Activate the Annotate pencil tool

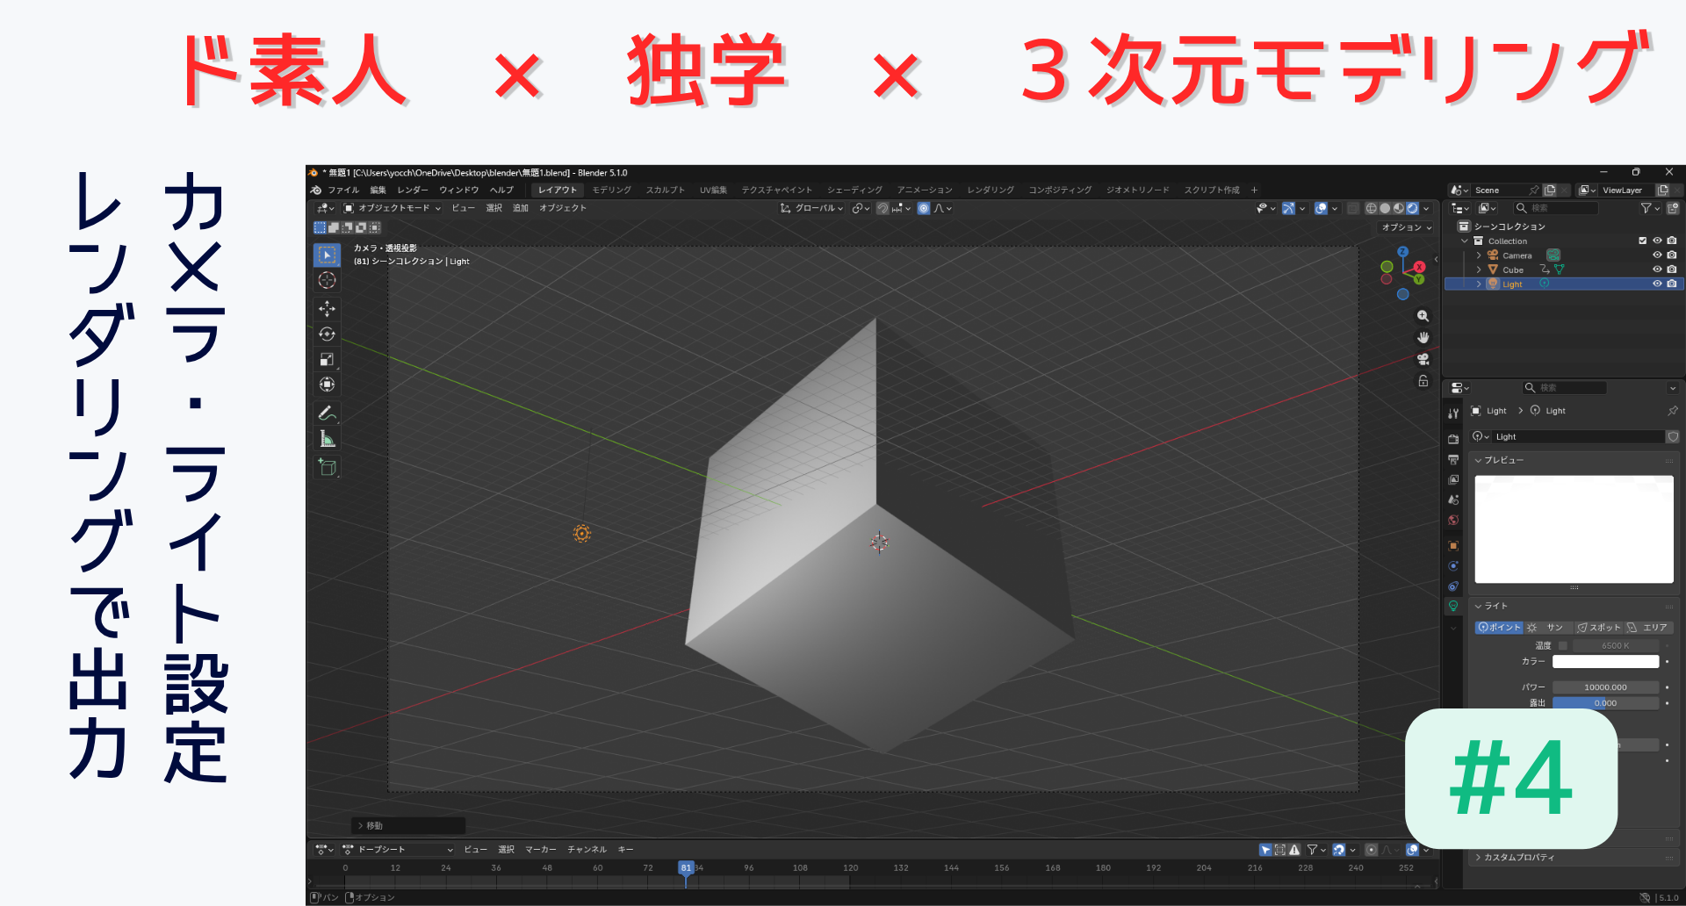click(327, 413)
